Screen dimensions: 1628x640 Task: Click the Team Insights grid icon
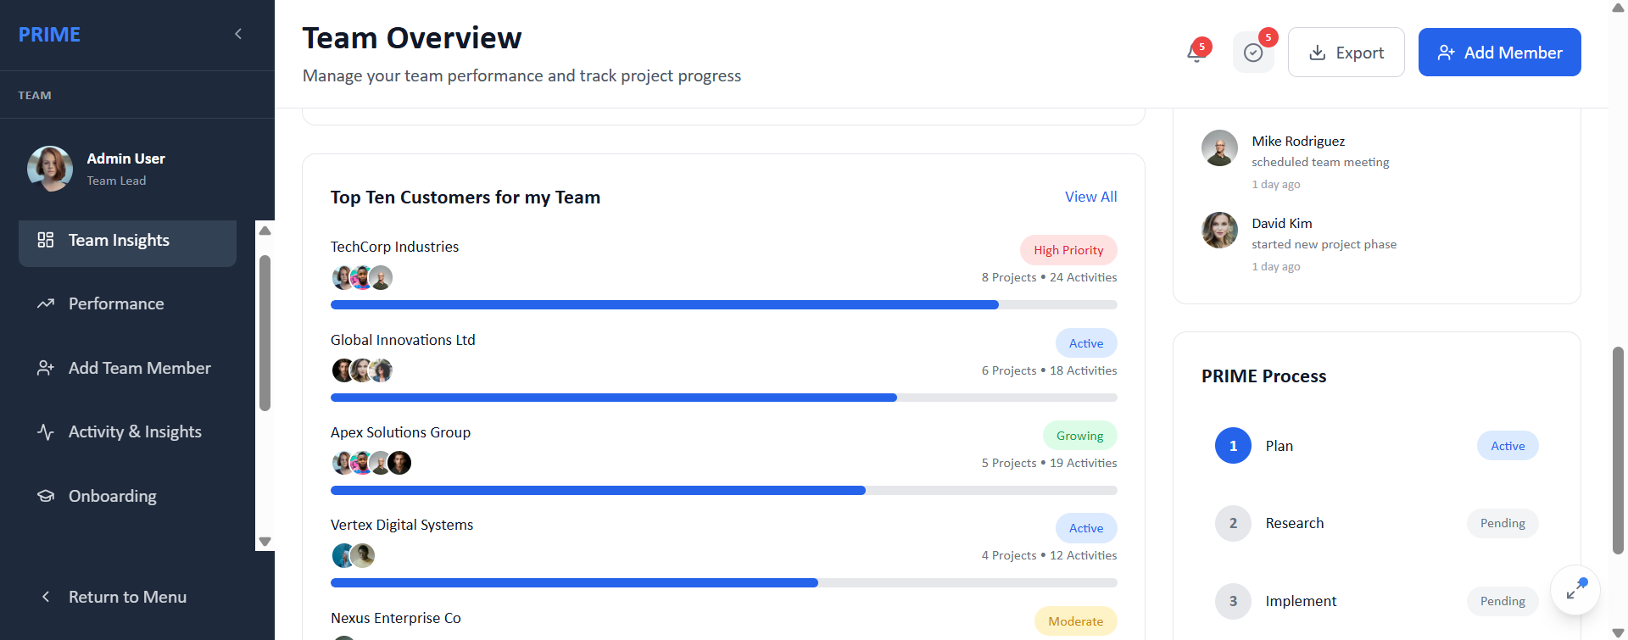coord(46,240)
